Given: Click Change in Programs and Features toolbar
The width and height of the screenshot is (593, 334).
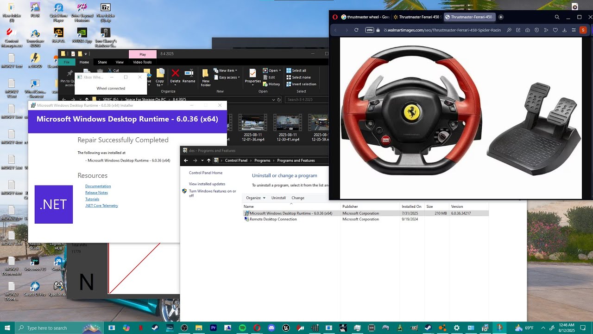Looking at the screenshot, I should [x=298, y=198].
